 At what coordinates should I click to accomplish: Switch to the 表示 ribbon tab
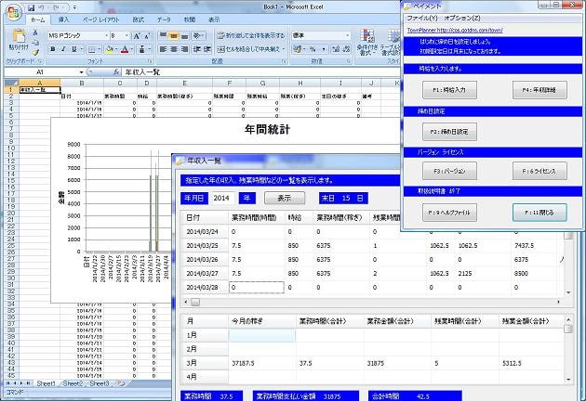pos(214,19)
